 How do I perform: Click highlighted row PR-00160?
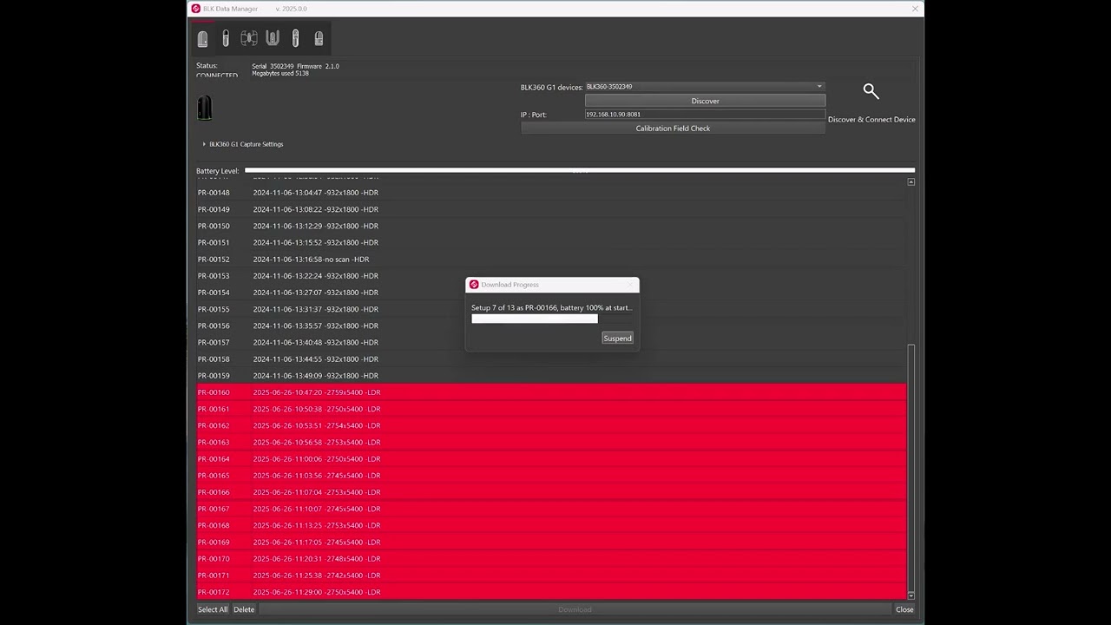point(551,392)
